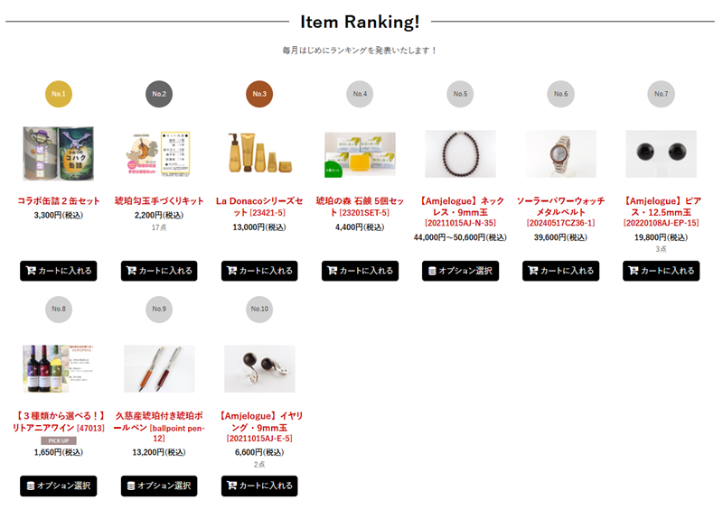
Task: Click the bronze No.3 ranking badge
Action: coord(259,94)
